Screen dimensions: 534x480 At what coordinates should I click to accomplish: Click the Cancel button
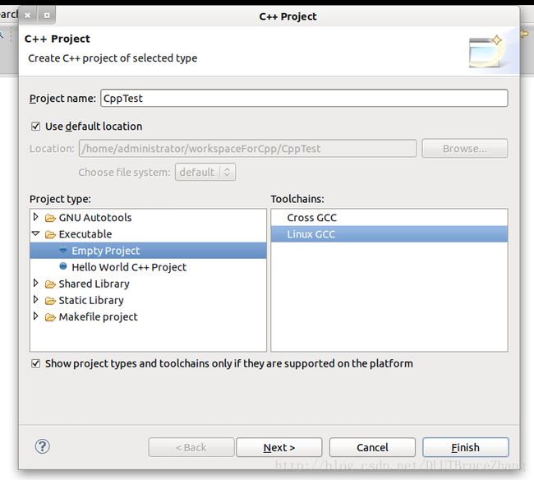point(372,447)
